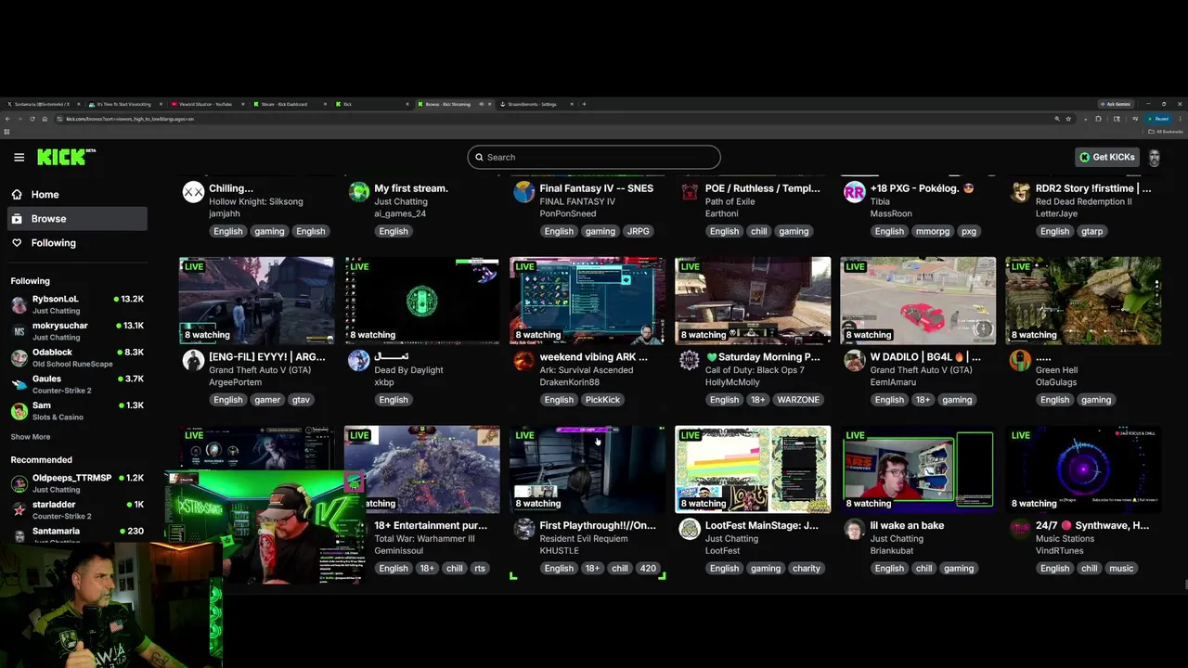Open a new browser tab
This screenshot has height=668, width=1188.
[584, 104]
